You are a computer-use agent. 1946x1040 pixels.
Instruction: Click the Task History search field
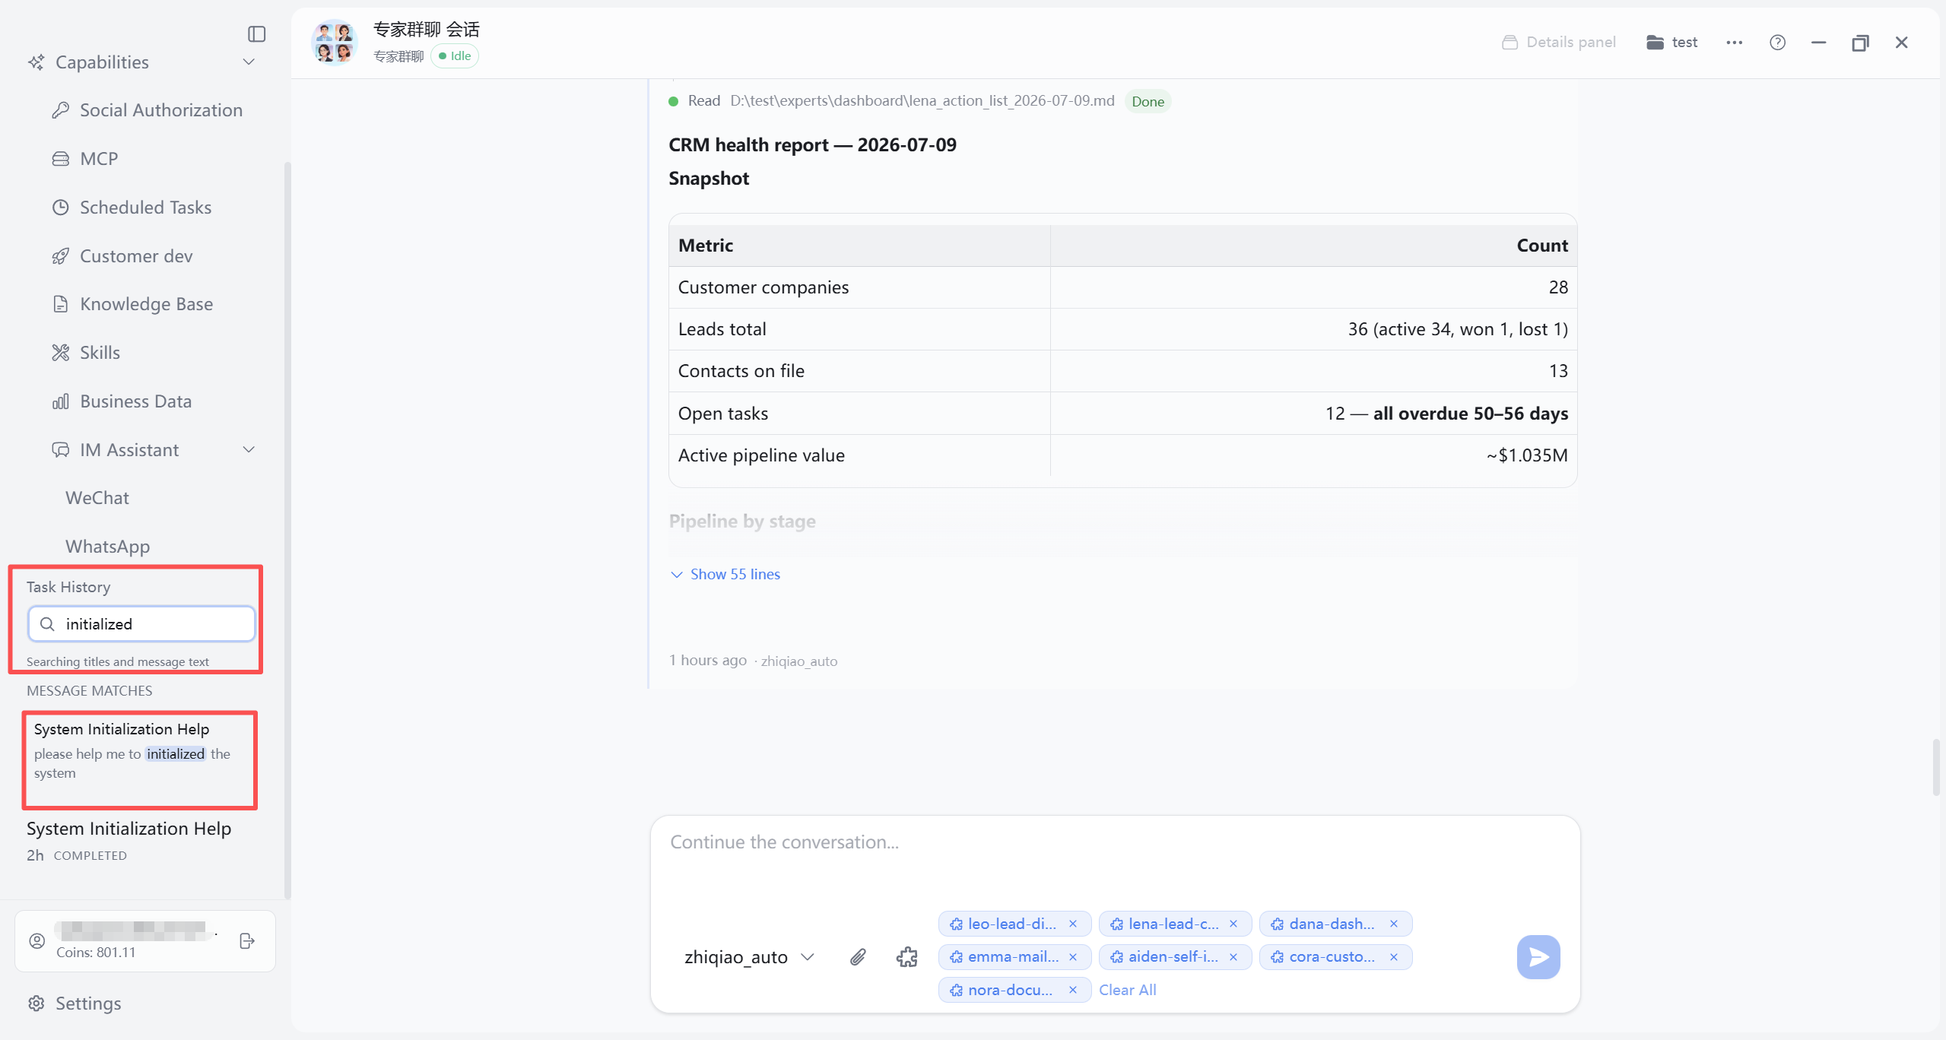tap(141, 624)
